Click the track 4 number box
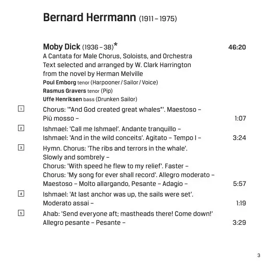 21,193
